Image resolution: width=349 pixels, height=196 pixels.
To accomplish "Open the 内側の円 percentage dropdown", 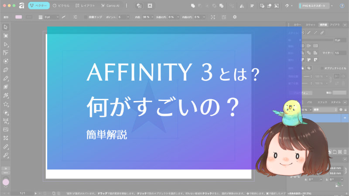I will 204,17.
